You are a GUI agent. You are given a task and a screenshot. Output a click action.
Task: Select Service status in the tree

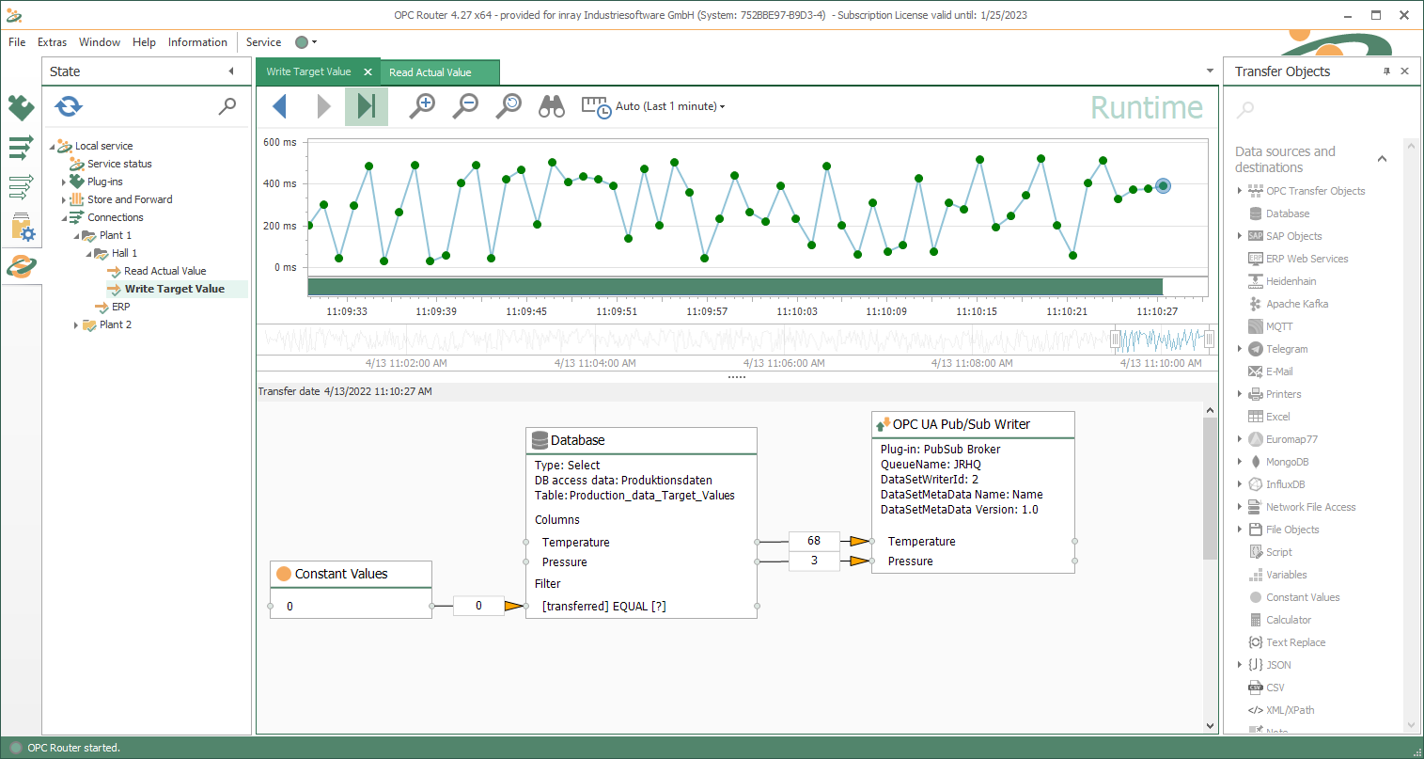pos(119,164)
